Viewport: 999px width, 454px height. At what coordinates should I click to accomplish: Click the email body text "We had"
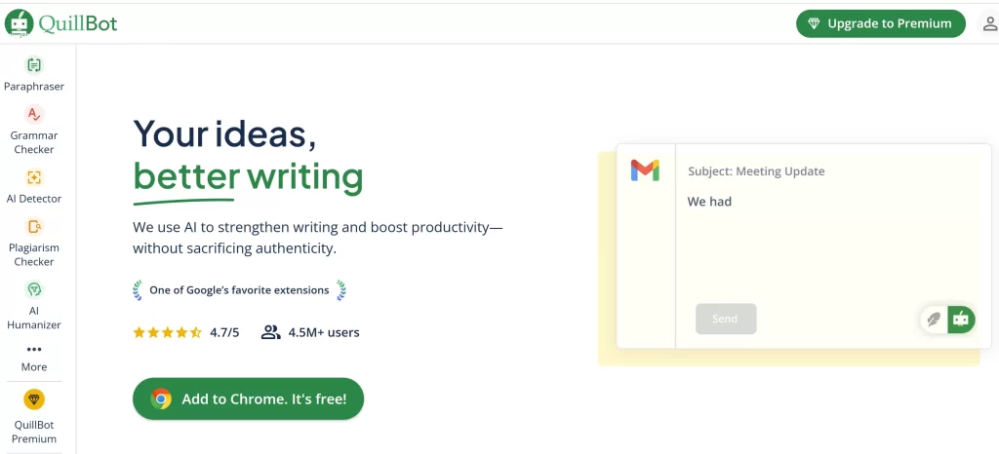[709, 202]
